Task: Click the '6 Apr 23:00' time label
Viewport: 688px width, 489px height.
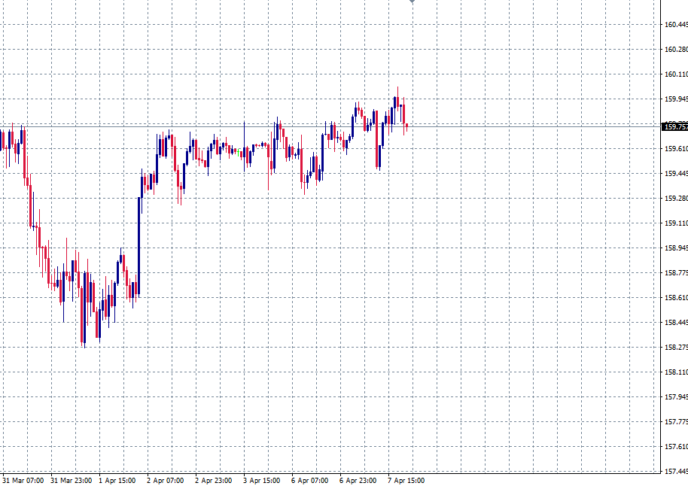Action: pyautogui.click(x=356, y=479)
